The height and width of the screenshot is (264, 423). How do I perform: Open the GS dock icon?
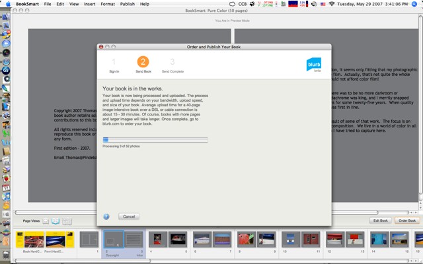(6, 71)
